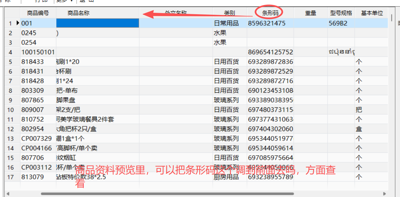The image size is (400, 197).
Task: Click 日用百货 category in row 807706
Action: coord(230,158)
